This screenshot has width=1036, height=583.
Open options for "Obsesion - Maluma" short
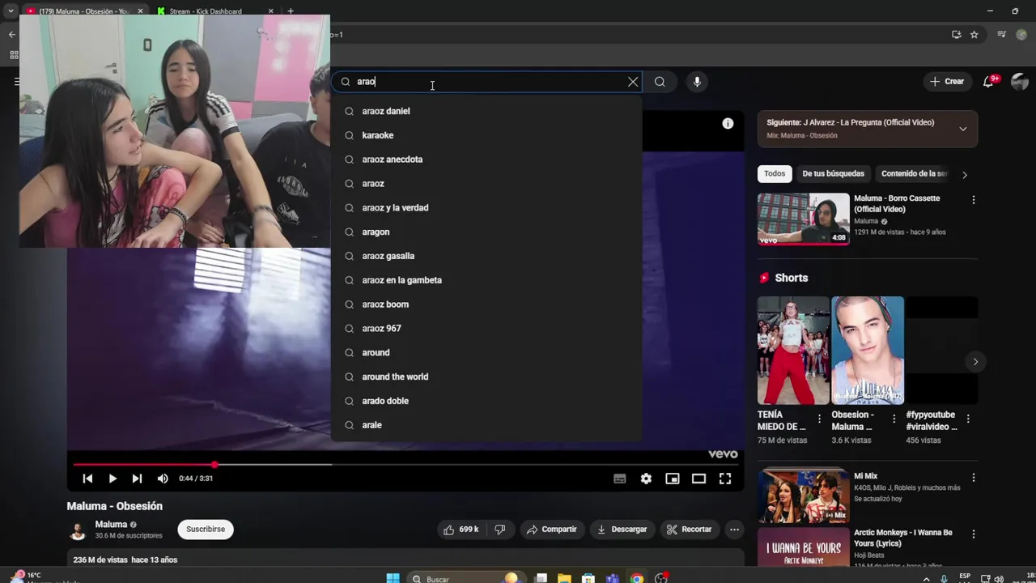(894, 419)
